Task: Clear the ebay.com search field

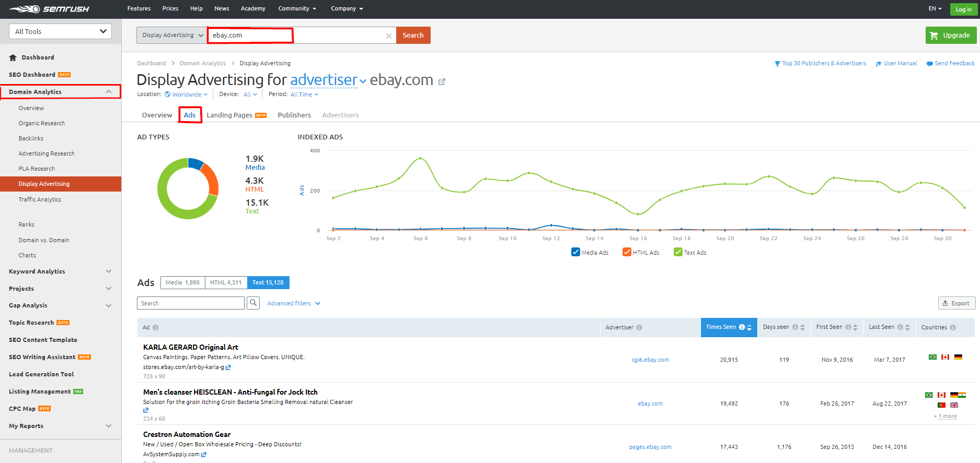Action: 389,36
